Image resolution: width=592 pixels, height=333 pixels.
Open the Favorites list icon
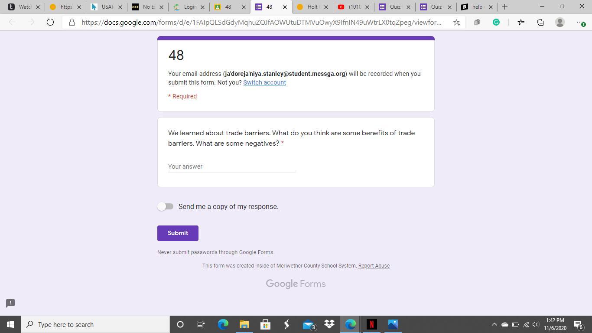click(x=521, y=22)
